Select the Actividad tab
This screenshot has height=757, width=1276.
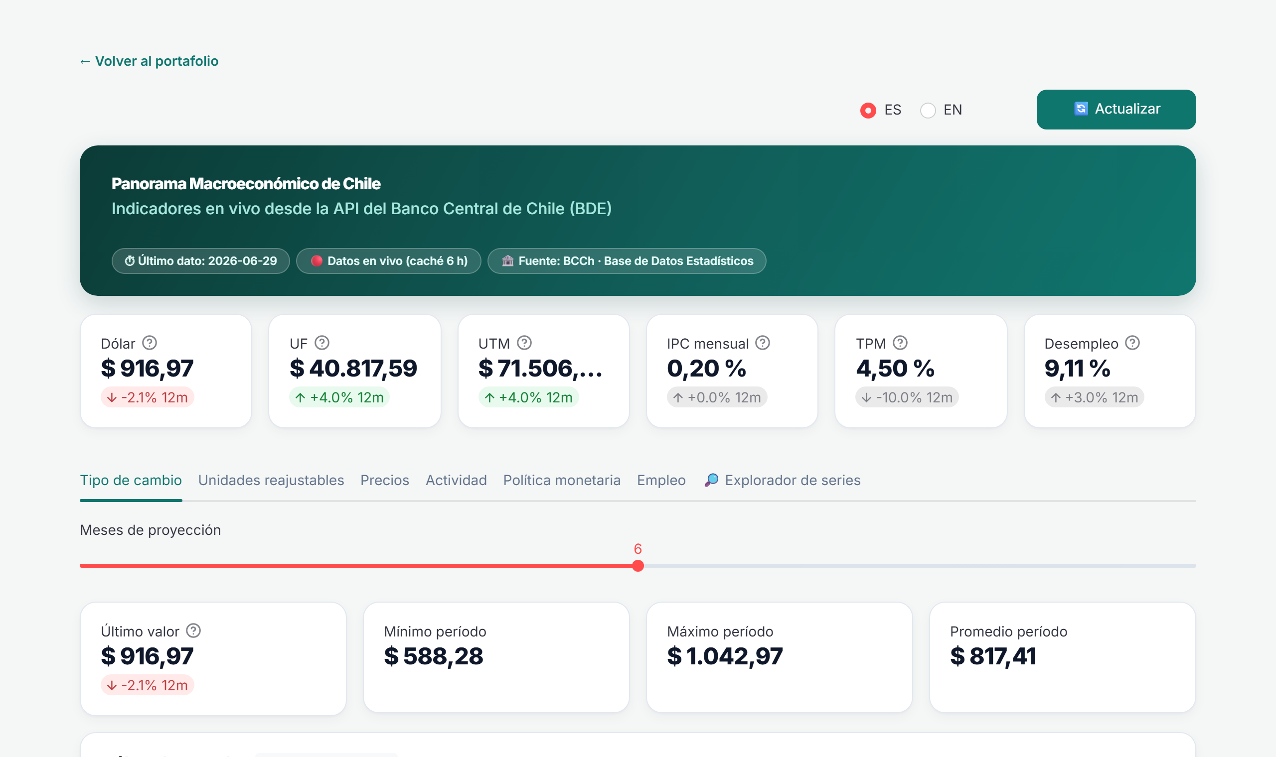456,480
